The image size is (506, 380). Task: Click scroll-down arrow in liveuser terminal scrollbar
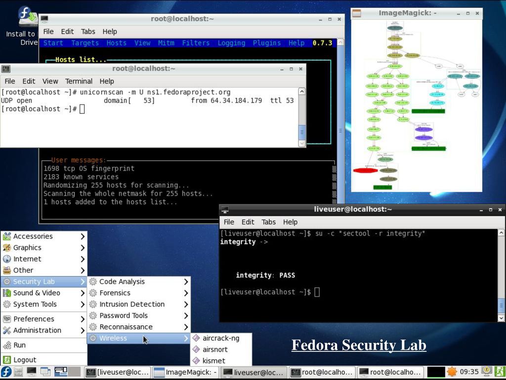pos(501,318)
